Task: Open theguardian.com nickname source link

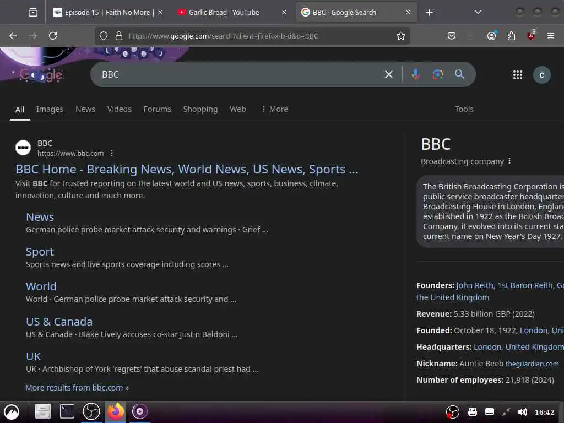Action: (533, 364)
